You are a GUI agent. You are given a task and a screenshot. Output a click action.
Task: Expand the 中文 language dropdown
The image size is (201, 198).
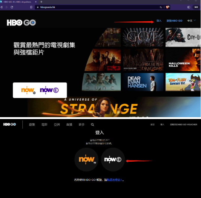(192, 21)
